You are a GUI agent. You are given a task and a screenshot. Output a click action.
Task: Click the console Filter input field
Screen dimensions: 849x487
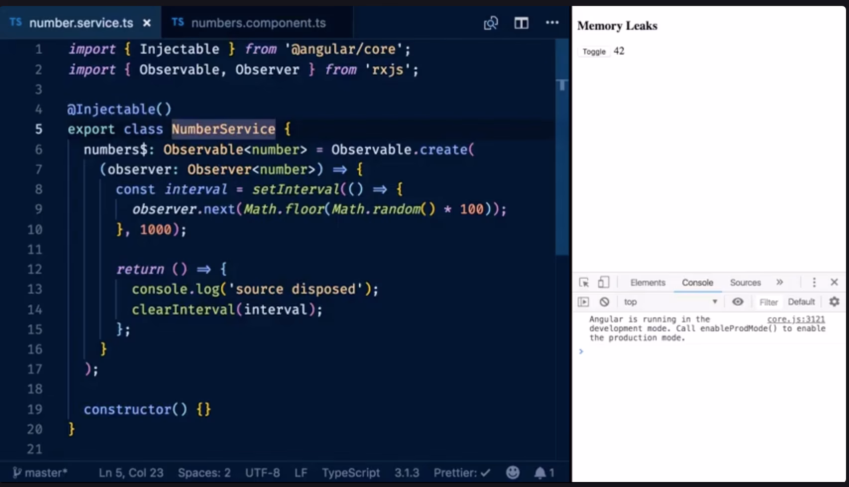coord(768,302)
